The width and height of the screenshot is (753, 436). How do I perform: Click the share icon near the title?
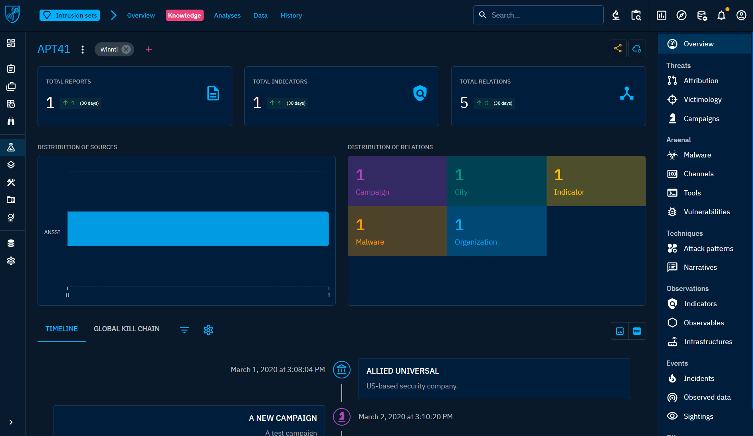click(x=618, y=49)
